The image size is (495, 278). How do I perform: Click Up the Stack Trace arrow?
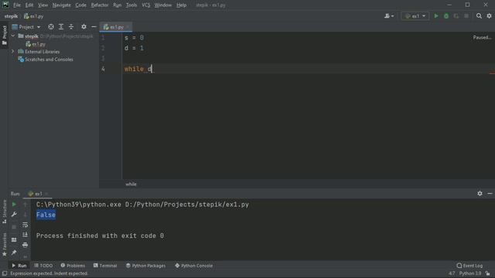coord(26,204)
